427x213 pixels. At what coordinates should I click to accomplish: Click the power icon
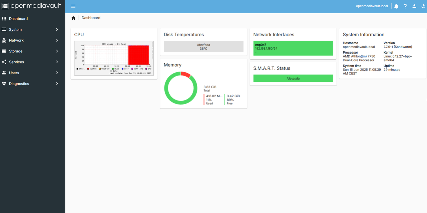(423, 6)
